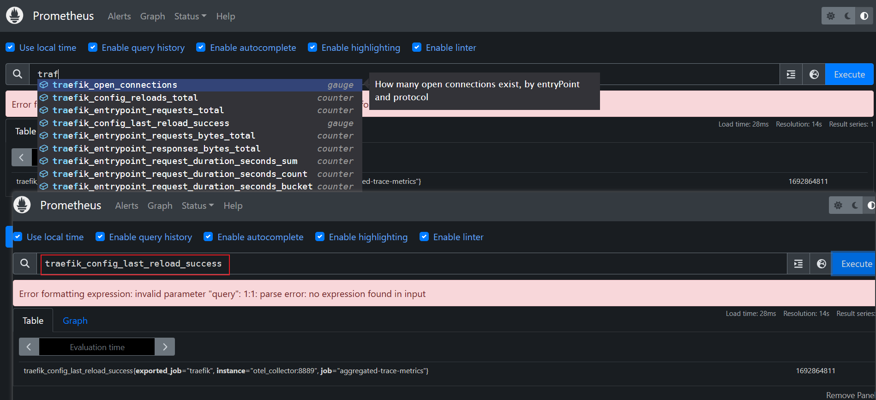The width and height of the screenshot is (876, 400).
Task: Pick traefik_open_connections from autocomplete list
Action: (x=199, y=85)
